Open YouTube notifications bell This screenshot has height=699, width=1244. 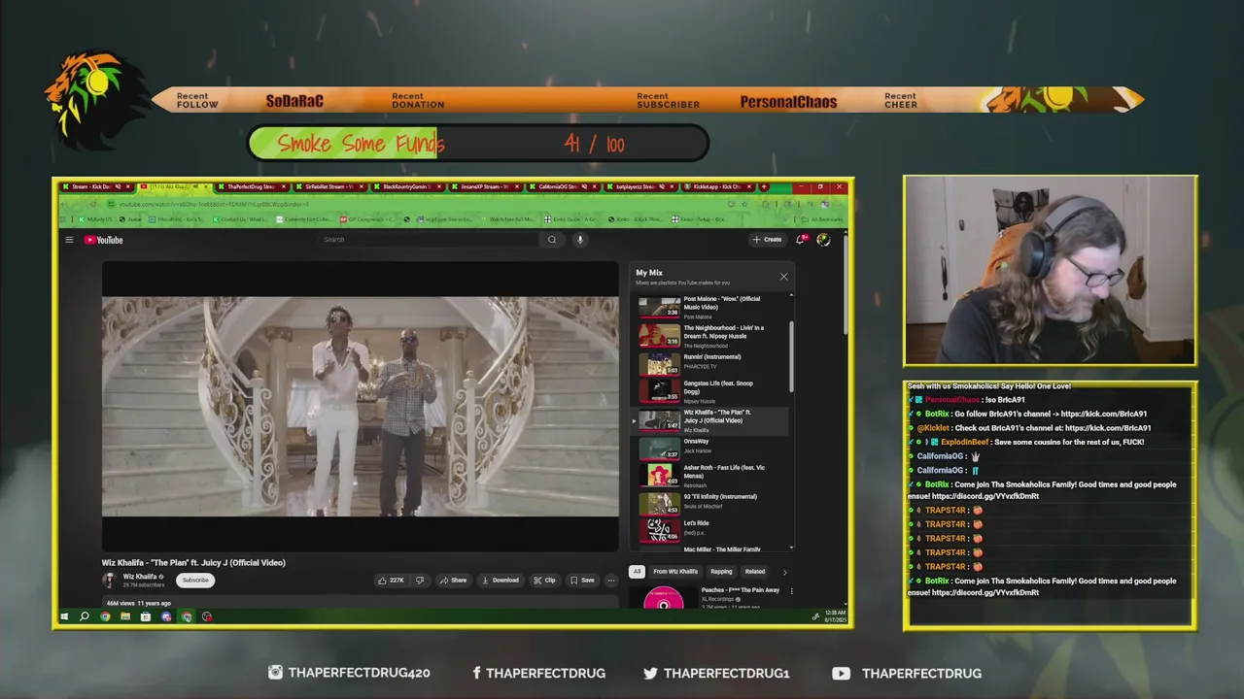click(x=801, y=239)
